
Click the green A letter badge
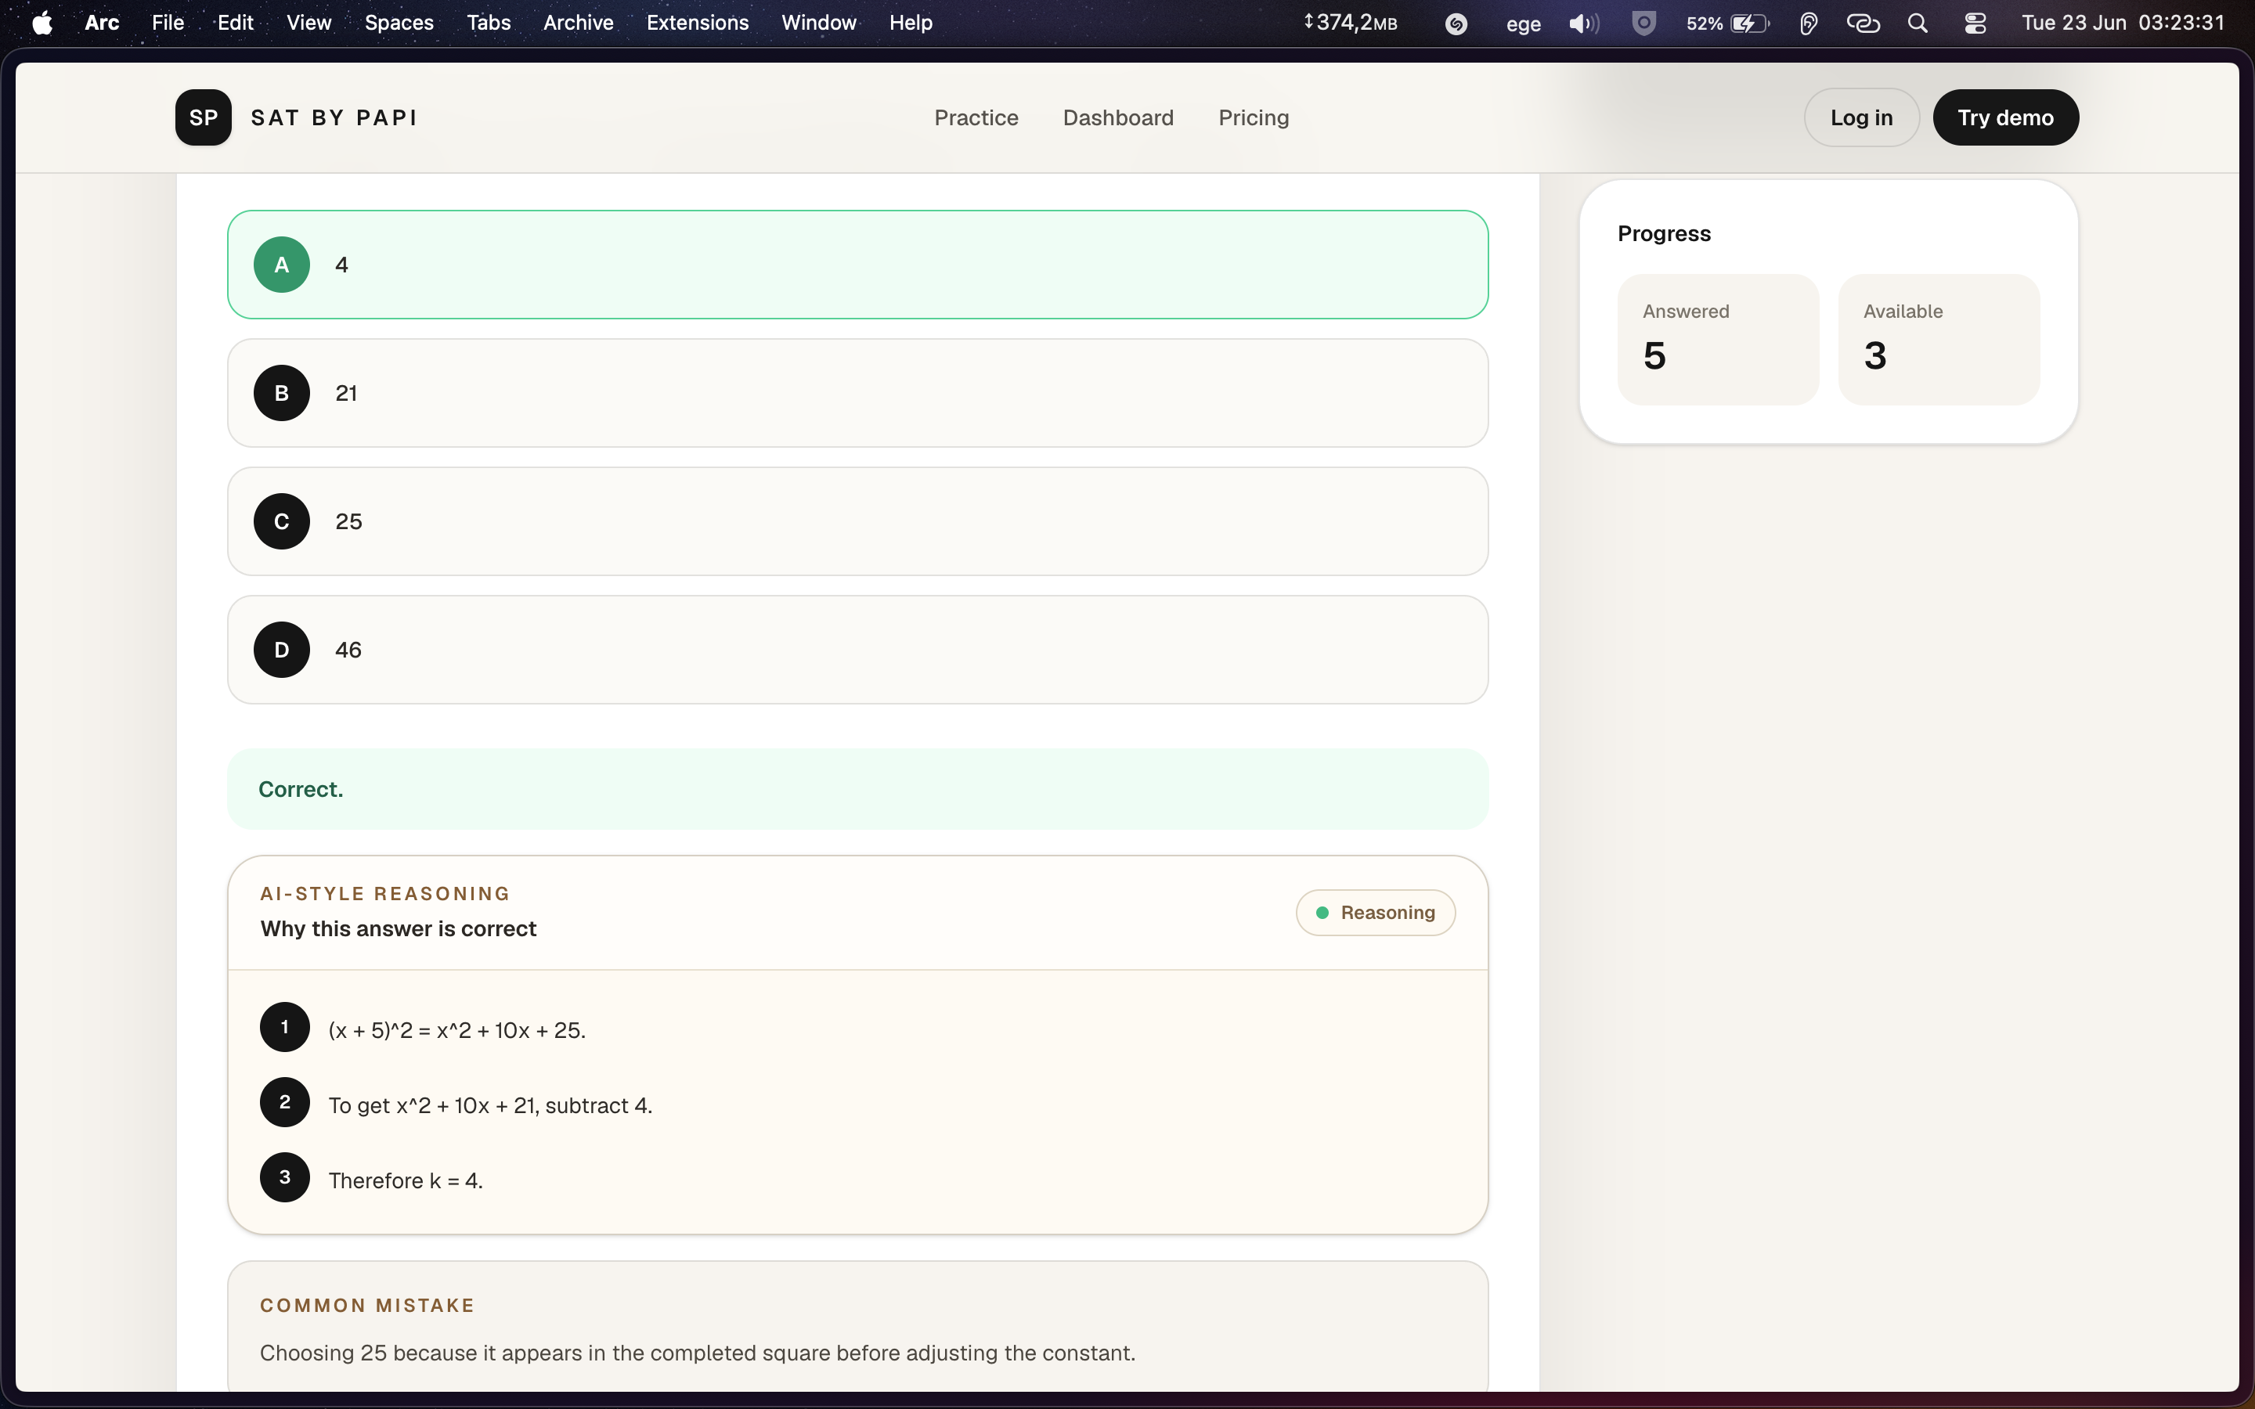pyautogui.click(x=281, y=265)
